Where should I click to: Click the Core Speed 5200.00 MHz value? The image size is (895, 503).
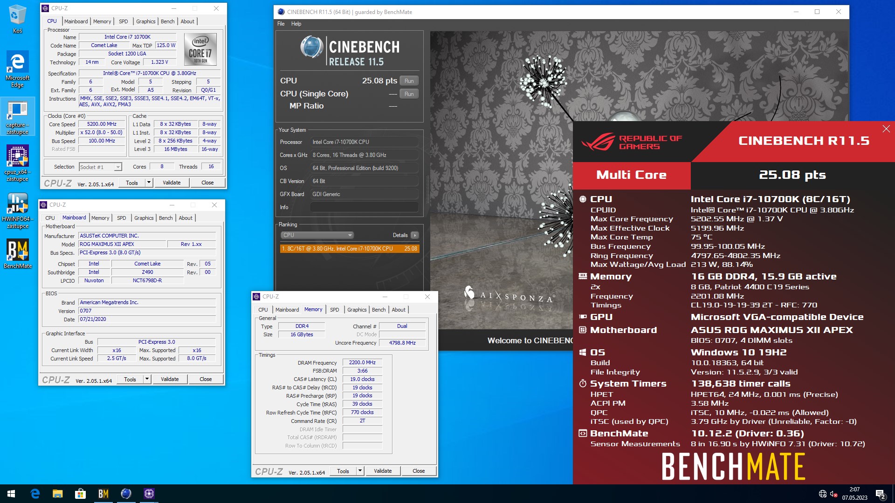click(x=102, y=124)
